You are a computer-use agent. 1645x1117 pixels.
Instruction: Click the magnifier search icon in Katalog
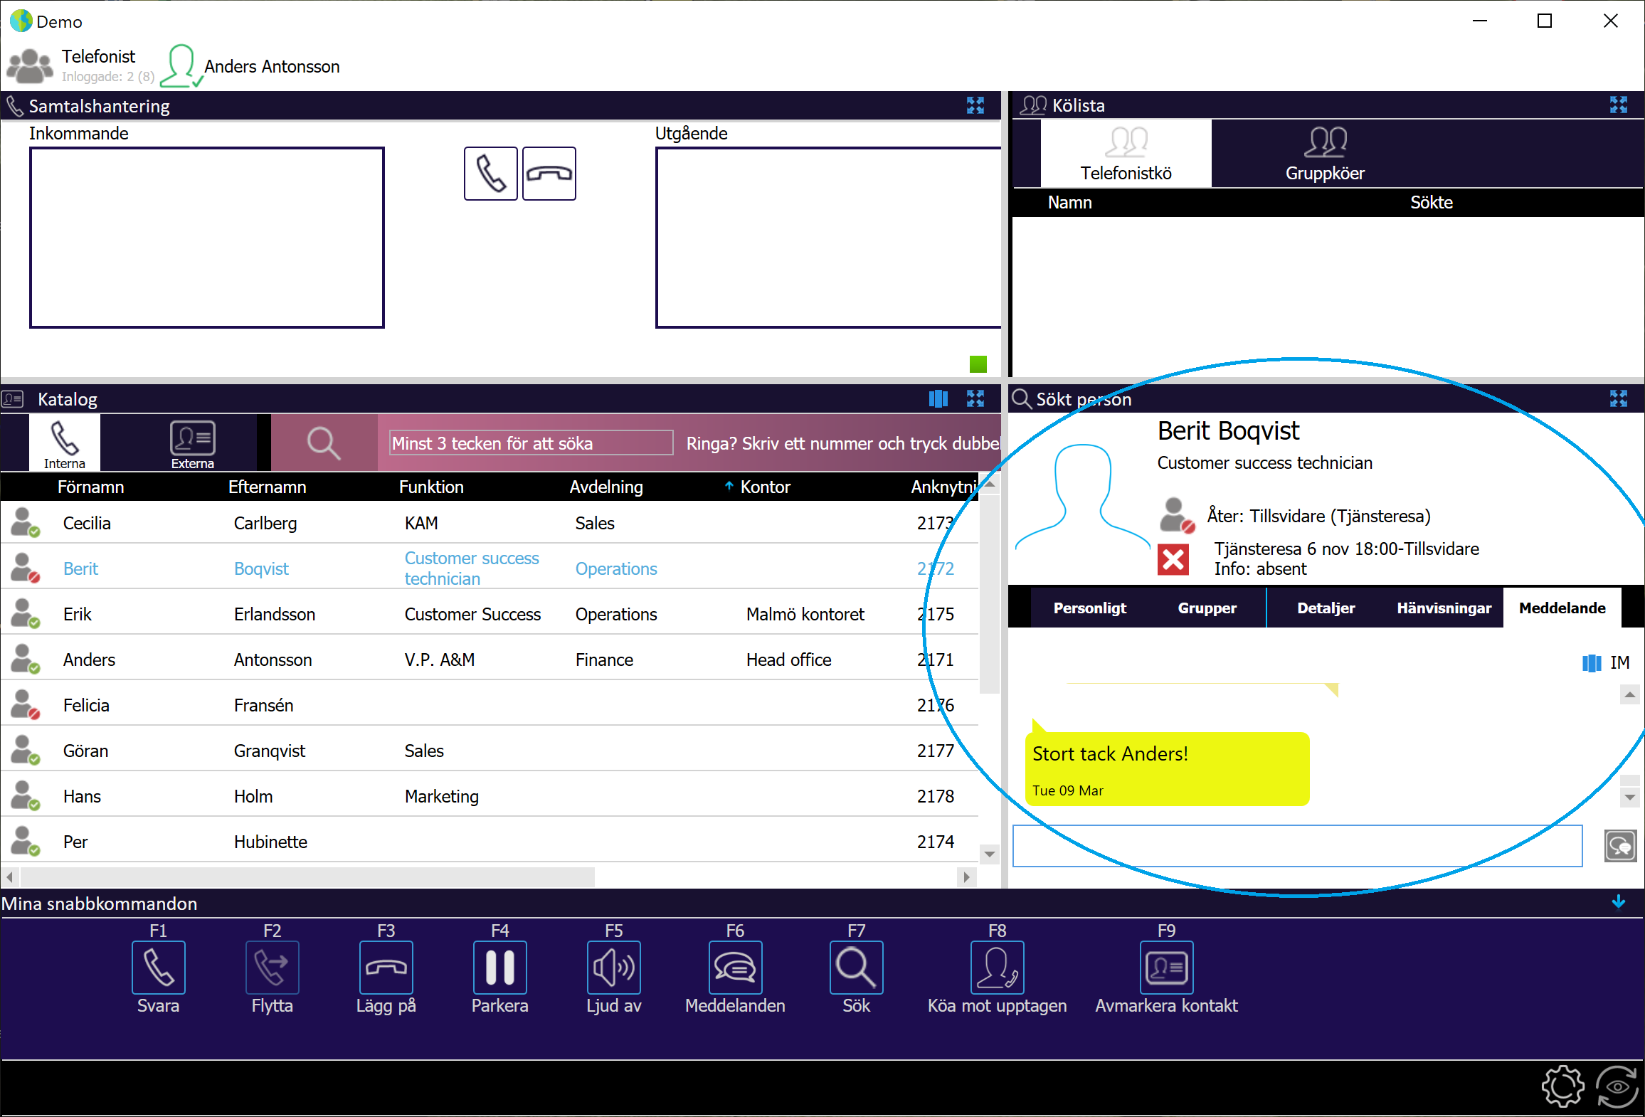(324, 443)
